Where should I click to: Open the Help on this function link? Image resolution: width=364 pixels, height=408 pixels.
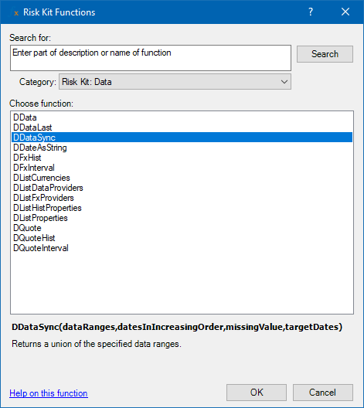coord(49,393)
